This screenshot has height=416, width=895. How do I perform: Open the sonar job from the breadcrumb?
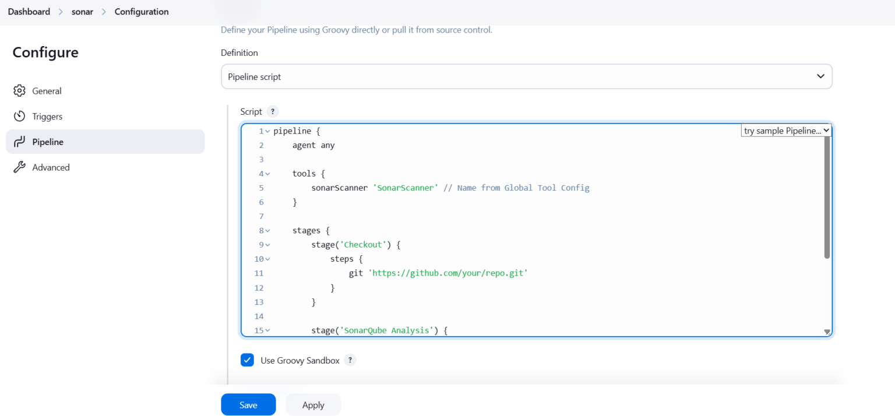pyautogui.click(x=82, y=11)
